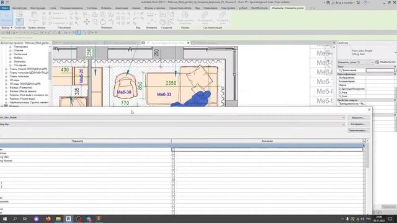Click the Modify selection arrow tool
The width and height of the screenshot is (397, 223).
coord(7,18)
